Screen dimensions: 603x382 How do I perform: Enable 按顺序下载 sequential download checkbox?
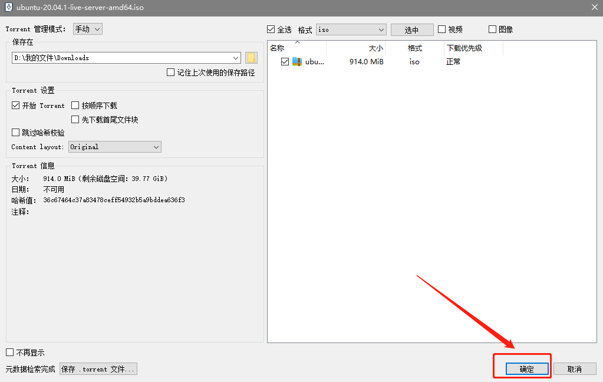[75, 106]
